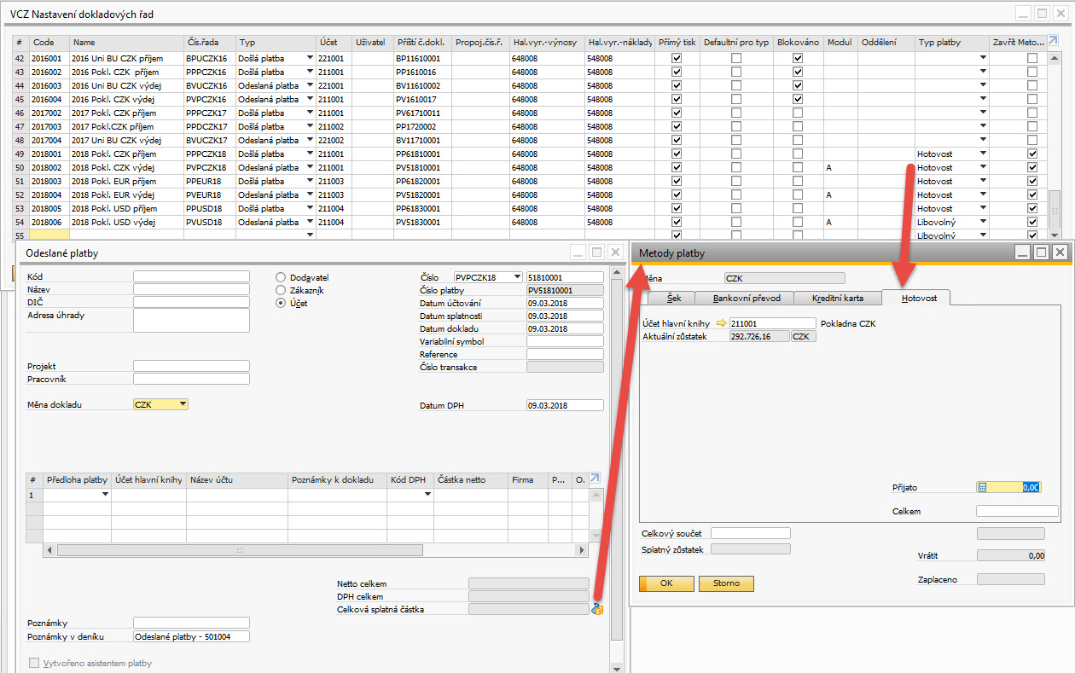The width and height of the screenshot is (1075, 673).
Task: Open the Měna dokladu currency dropdown
Action: click(183, 404)
